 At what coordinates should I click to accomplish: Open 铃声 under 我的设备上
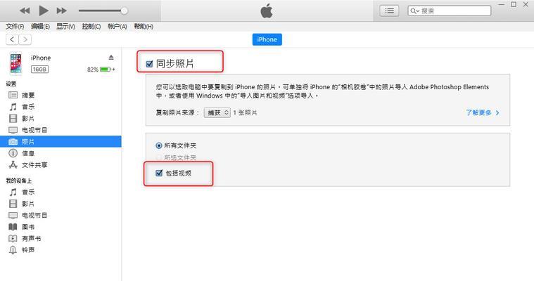coord(28,250)
